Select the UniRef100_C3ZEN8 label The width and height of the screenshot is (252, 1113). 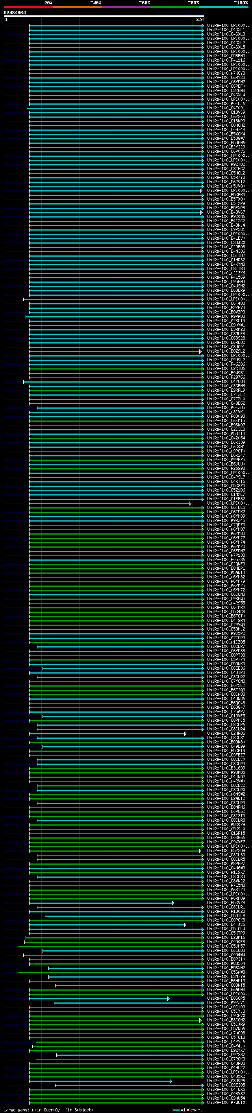226,91
